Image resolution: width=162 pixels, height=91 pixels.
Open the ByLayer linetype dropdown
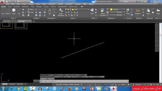pyautogui.click(x=124, y=15)
